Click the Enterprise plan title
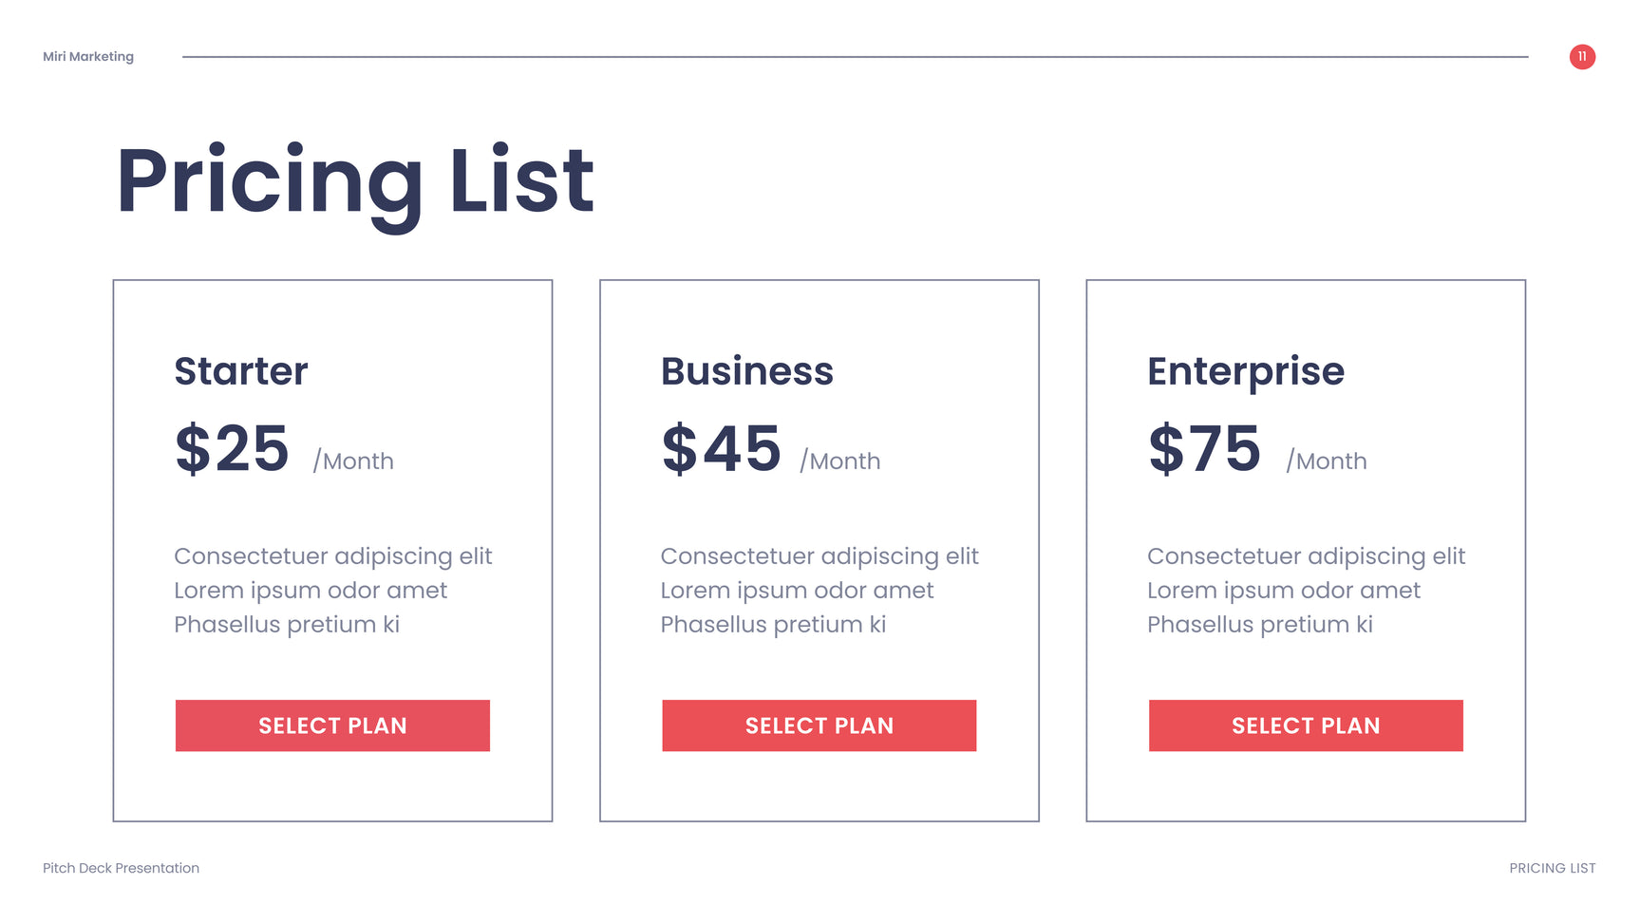Screen dimensions: 1639x922 [1246, 371]
